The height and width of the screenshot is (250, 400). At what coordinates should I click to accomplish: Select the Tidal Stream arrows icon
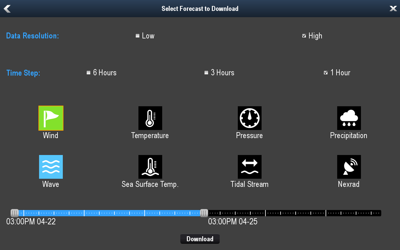250,167
